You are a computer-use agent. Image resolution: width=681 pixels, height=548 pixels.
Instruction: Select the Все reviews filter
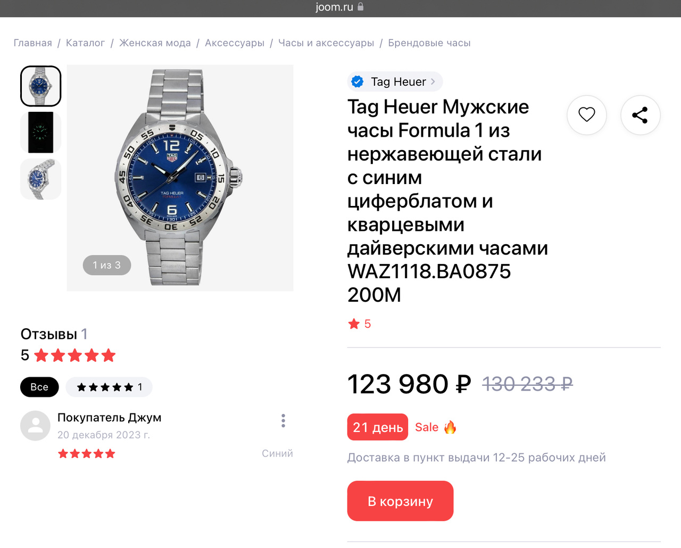[x=39, y=387]
